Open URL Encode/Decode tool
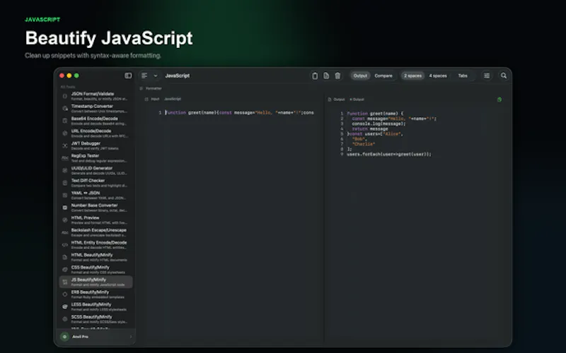 coord(96,133)
